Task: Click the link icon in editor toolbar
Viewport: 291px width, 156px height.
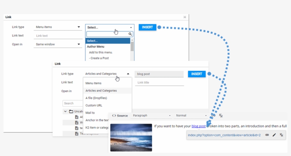Action: [x=213, y=115]
